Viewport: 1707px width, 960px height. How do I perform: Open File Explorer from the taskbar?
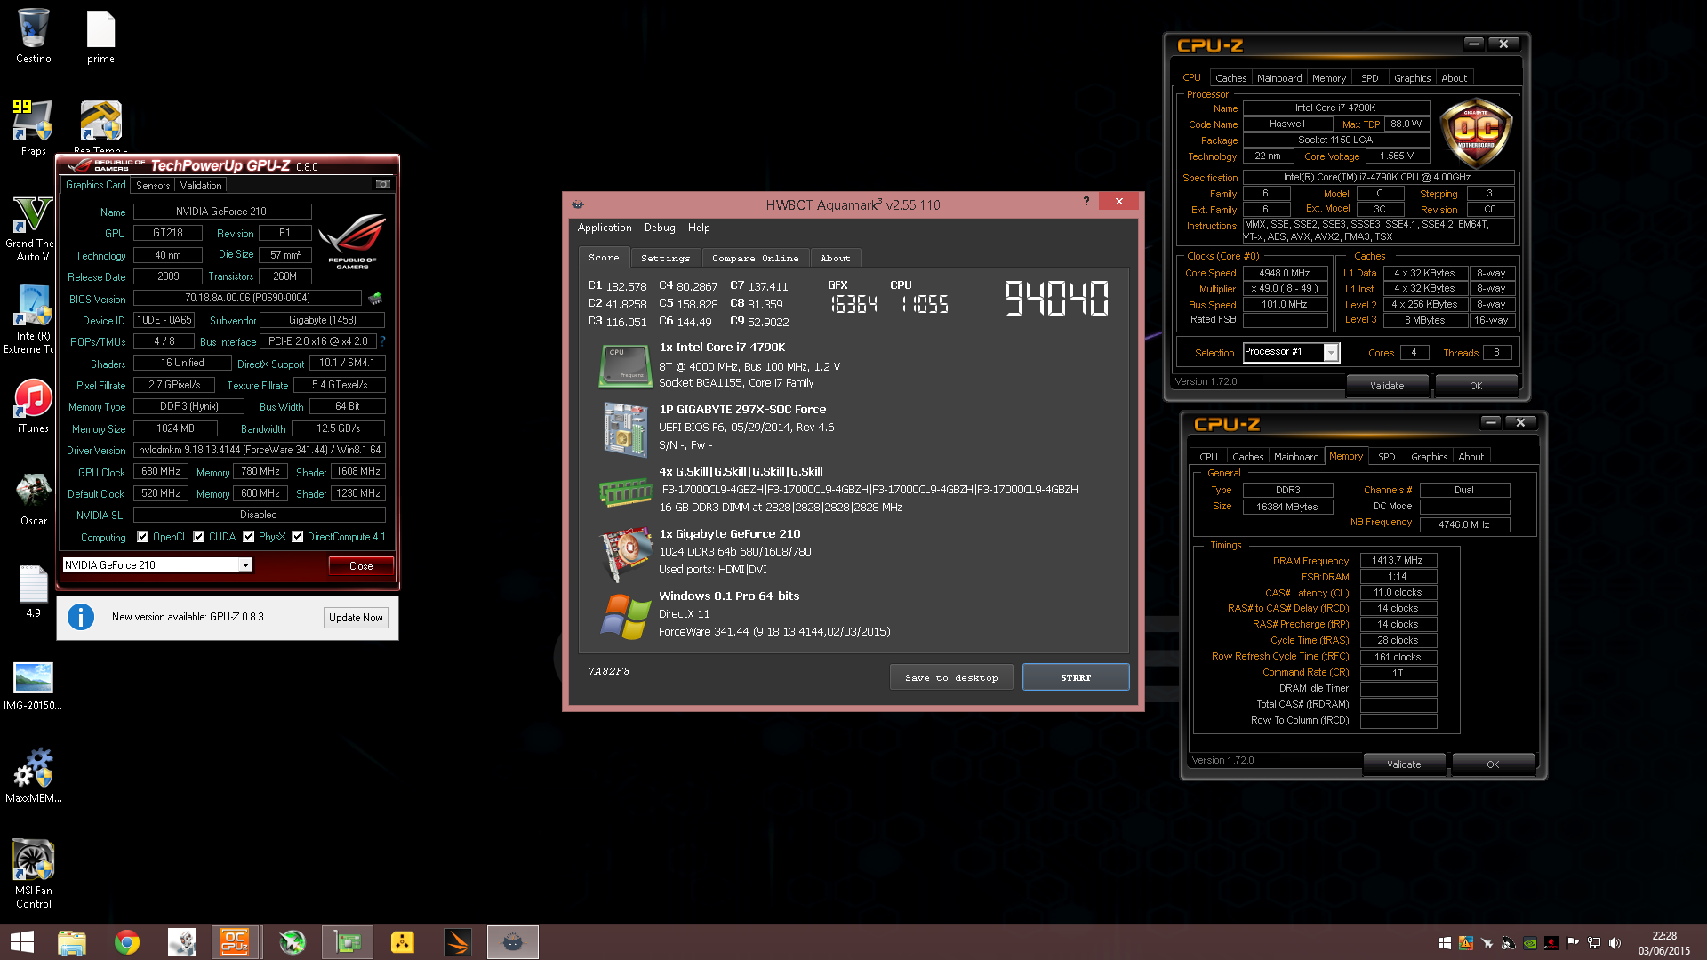click(72, 942)
